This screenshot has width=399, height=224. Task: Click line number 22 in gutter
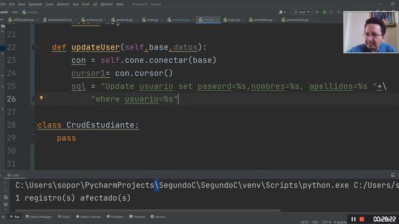11,47
